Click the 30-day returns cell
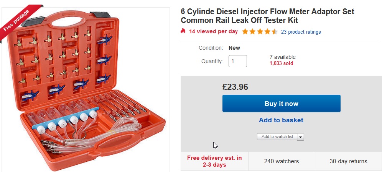The image size is (382, 172). pos(348,161)
